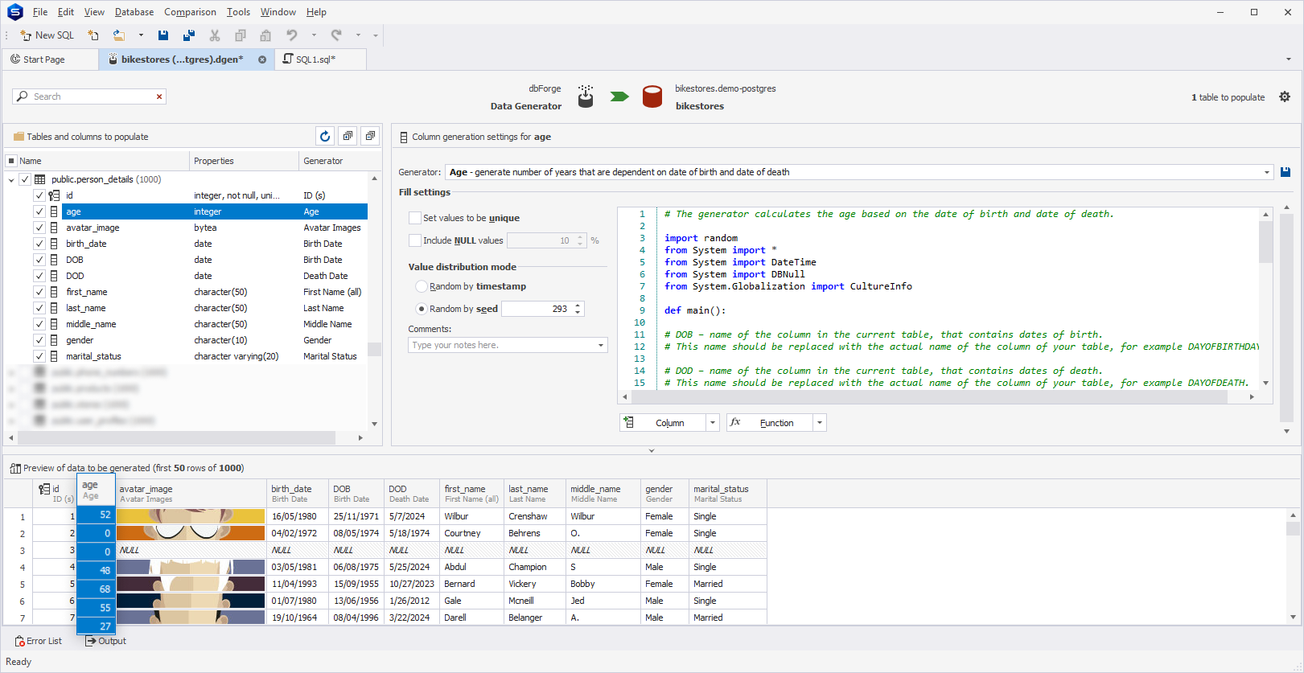Viewport: 1304px width, 673px height.
Task: Click the marital_status preview column header
Action: (x=728, y=493)
